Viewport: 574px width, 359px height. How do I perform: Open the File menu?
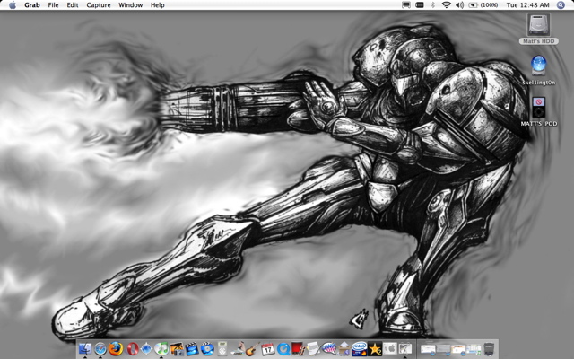[53, 5]
